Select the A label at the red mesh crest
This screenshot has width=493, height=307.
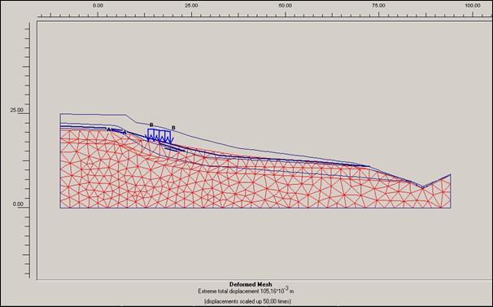pos(109,129)
